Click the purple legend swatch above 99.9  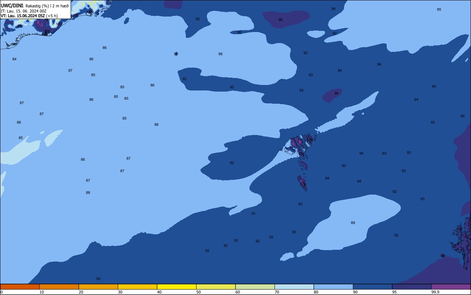[x=451, y=287]
